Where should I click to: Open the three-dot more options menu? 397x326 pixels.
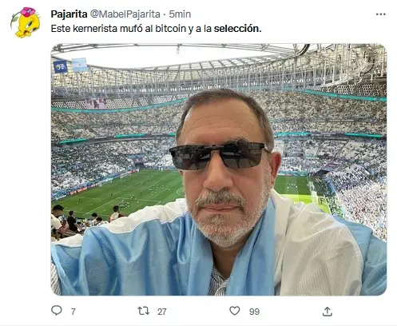381,14
